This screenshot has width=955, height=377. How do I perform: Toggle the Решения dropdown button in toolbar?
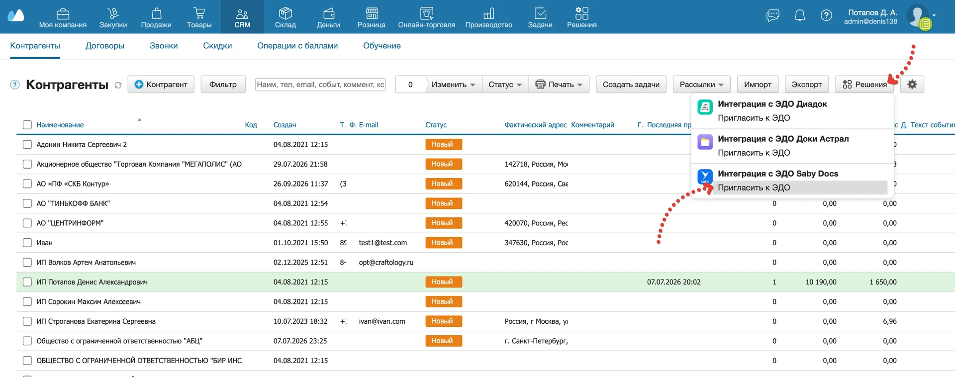(864, 85)
